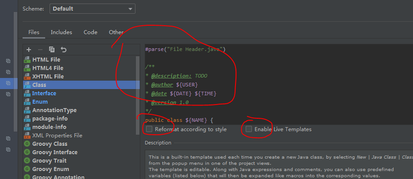Screen dimensions: 413x179
Task: Select the HTML4 File template
Action: [81, 68]
